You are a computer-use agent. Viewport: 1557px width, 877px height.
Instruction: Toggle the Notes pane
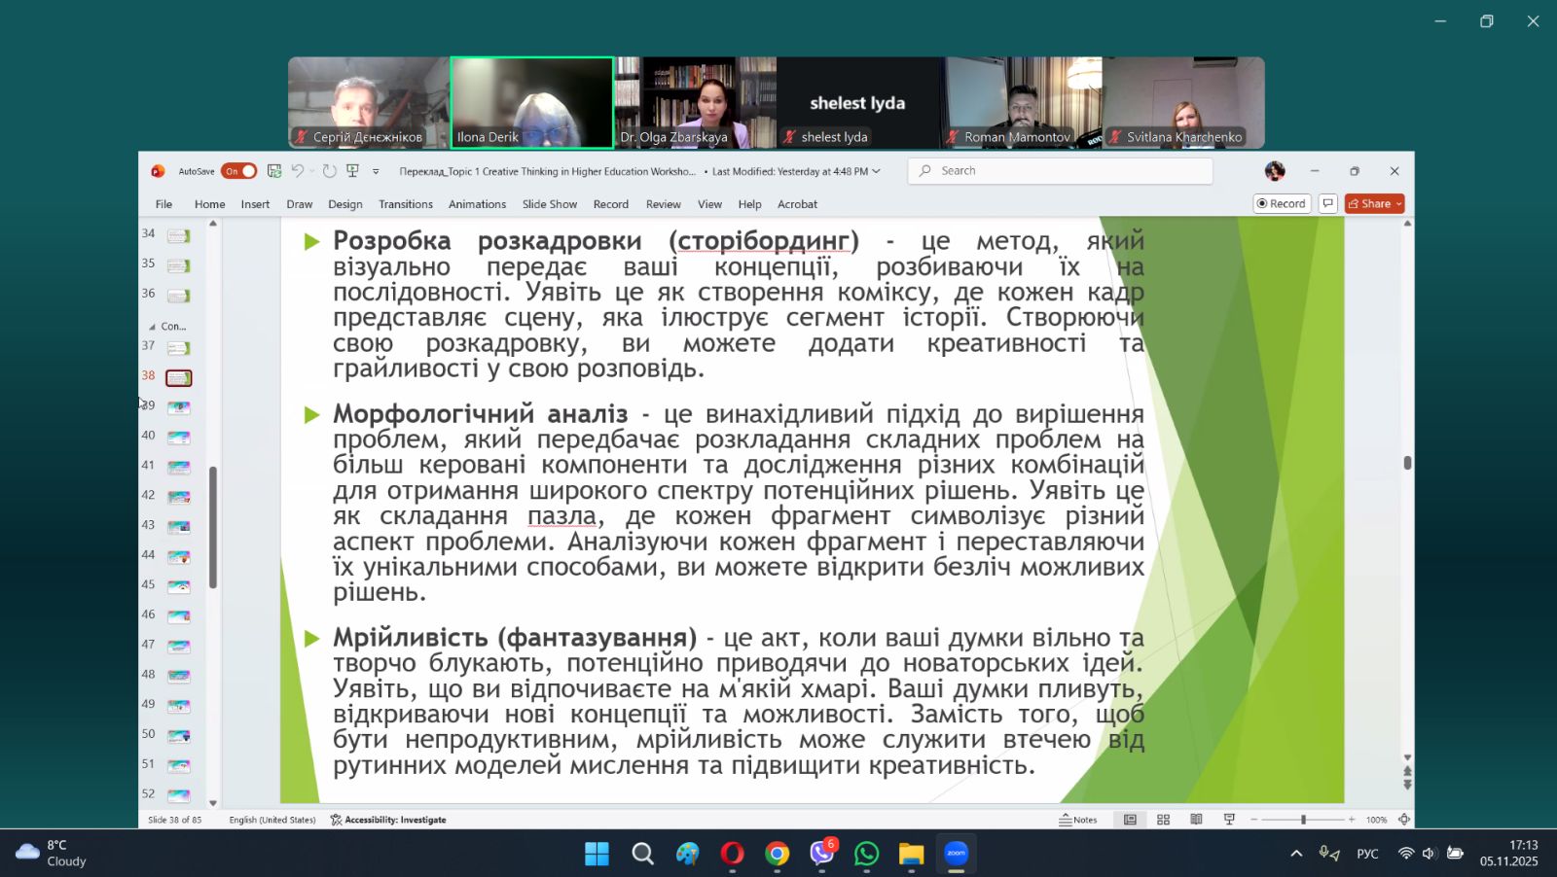(1078, 820)
